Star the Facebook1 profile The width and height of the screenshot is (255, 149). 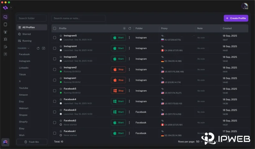click(61, 131)
